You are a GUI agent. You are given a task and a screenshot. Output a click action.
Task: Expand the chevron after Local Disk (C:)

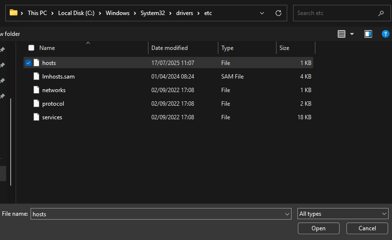(x=100, y=13)
